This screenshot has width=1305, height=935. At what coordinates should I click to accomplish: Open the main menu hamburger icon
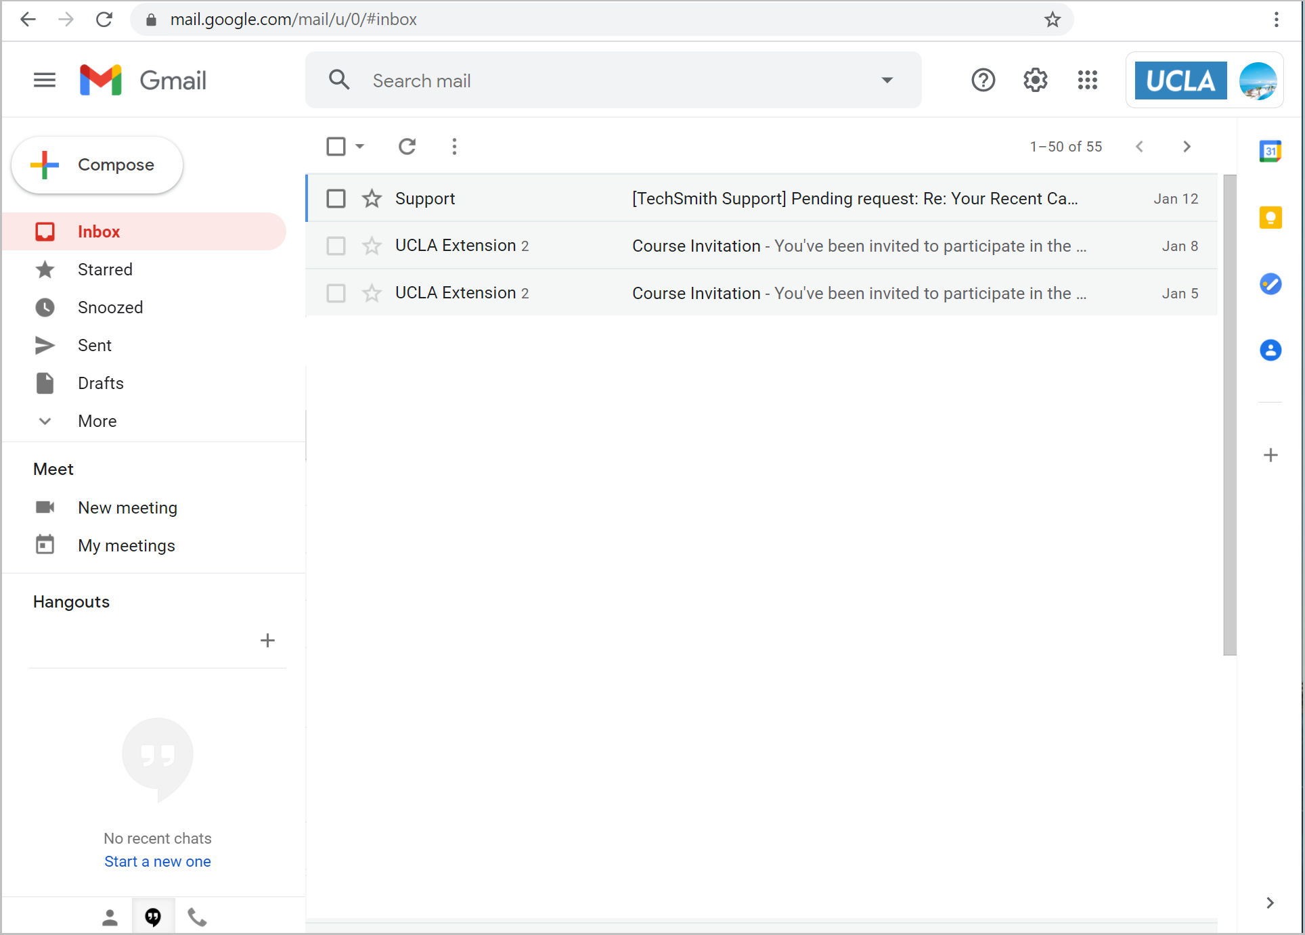click(45, 81)
